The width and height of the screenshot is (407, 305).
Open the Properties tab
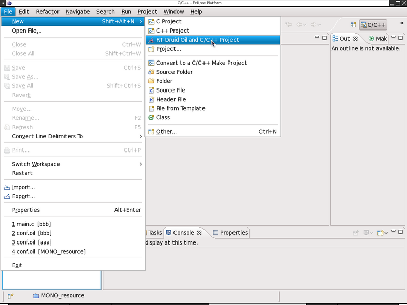click(230, 233)
